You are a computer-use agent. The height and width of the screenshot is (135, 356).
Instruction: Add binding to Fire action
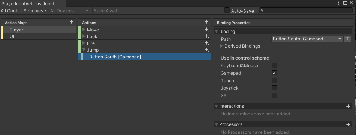(206, 43)
